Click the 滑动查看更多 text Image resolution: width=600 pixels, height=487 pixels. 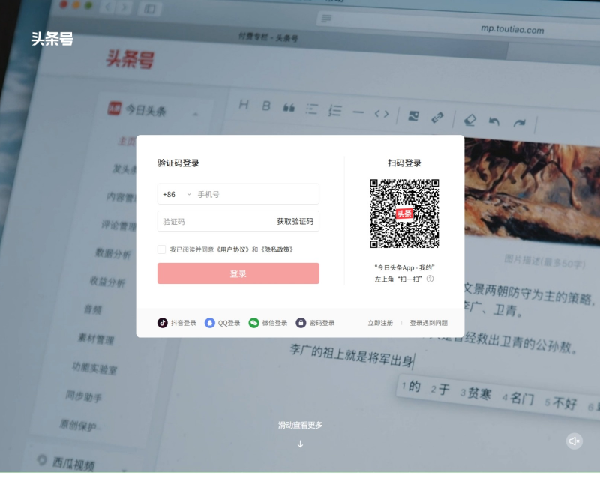(x=300, y=425)
